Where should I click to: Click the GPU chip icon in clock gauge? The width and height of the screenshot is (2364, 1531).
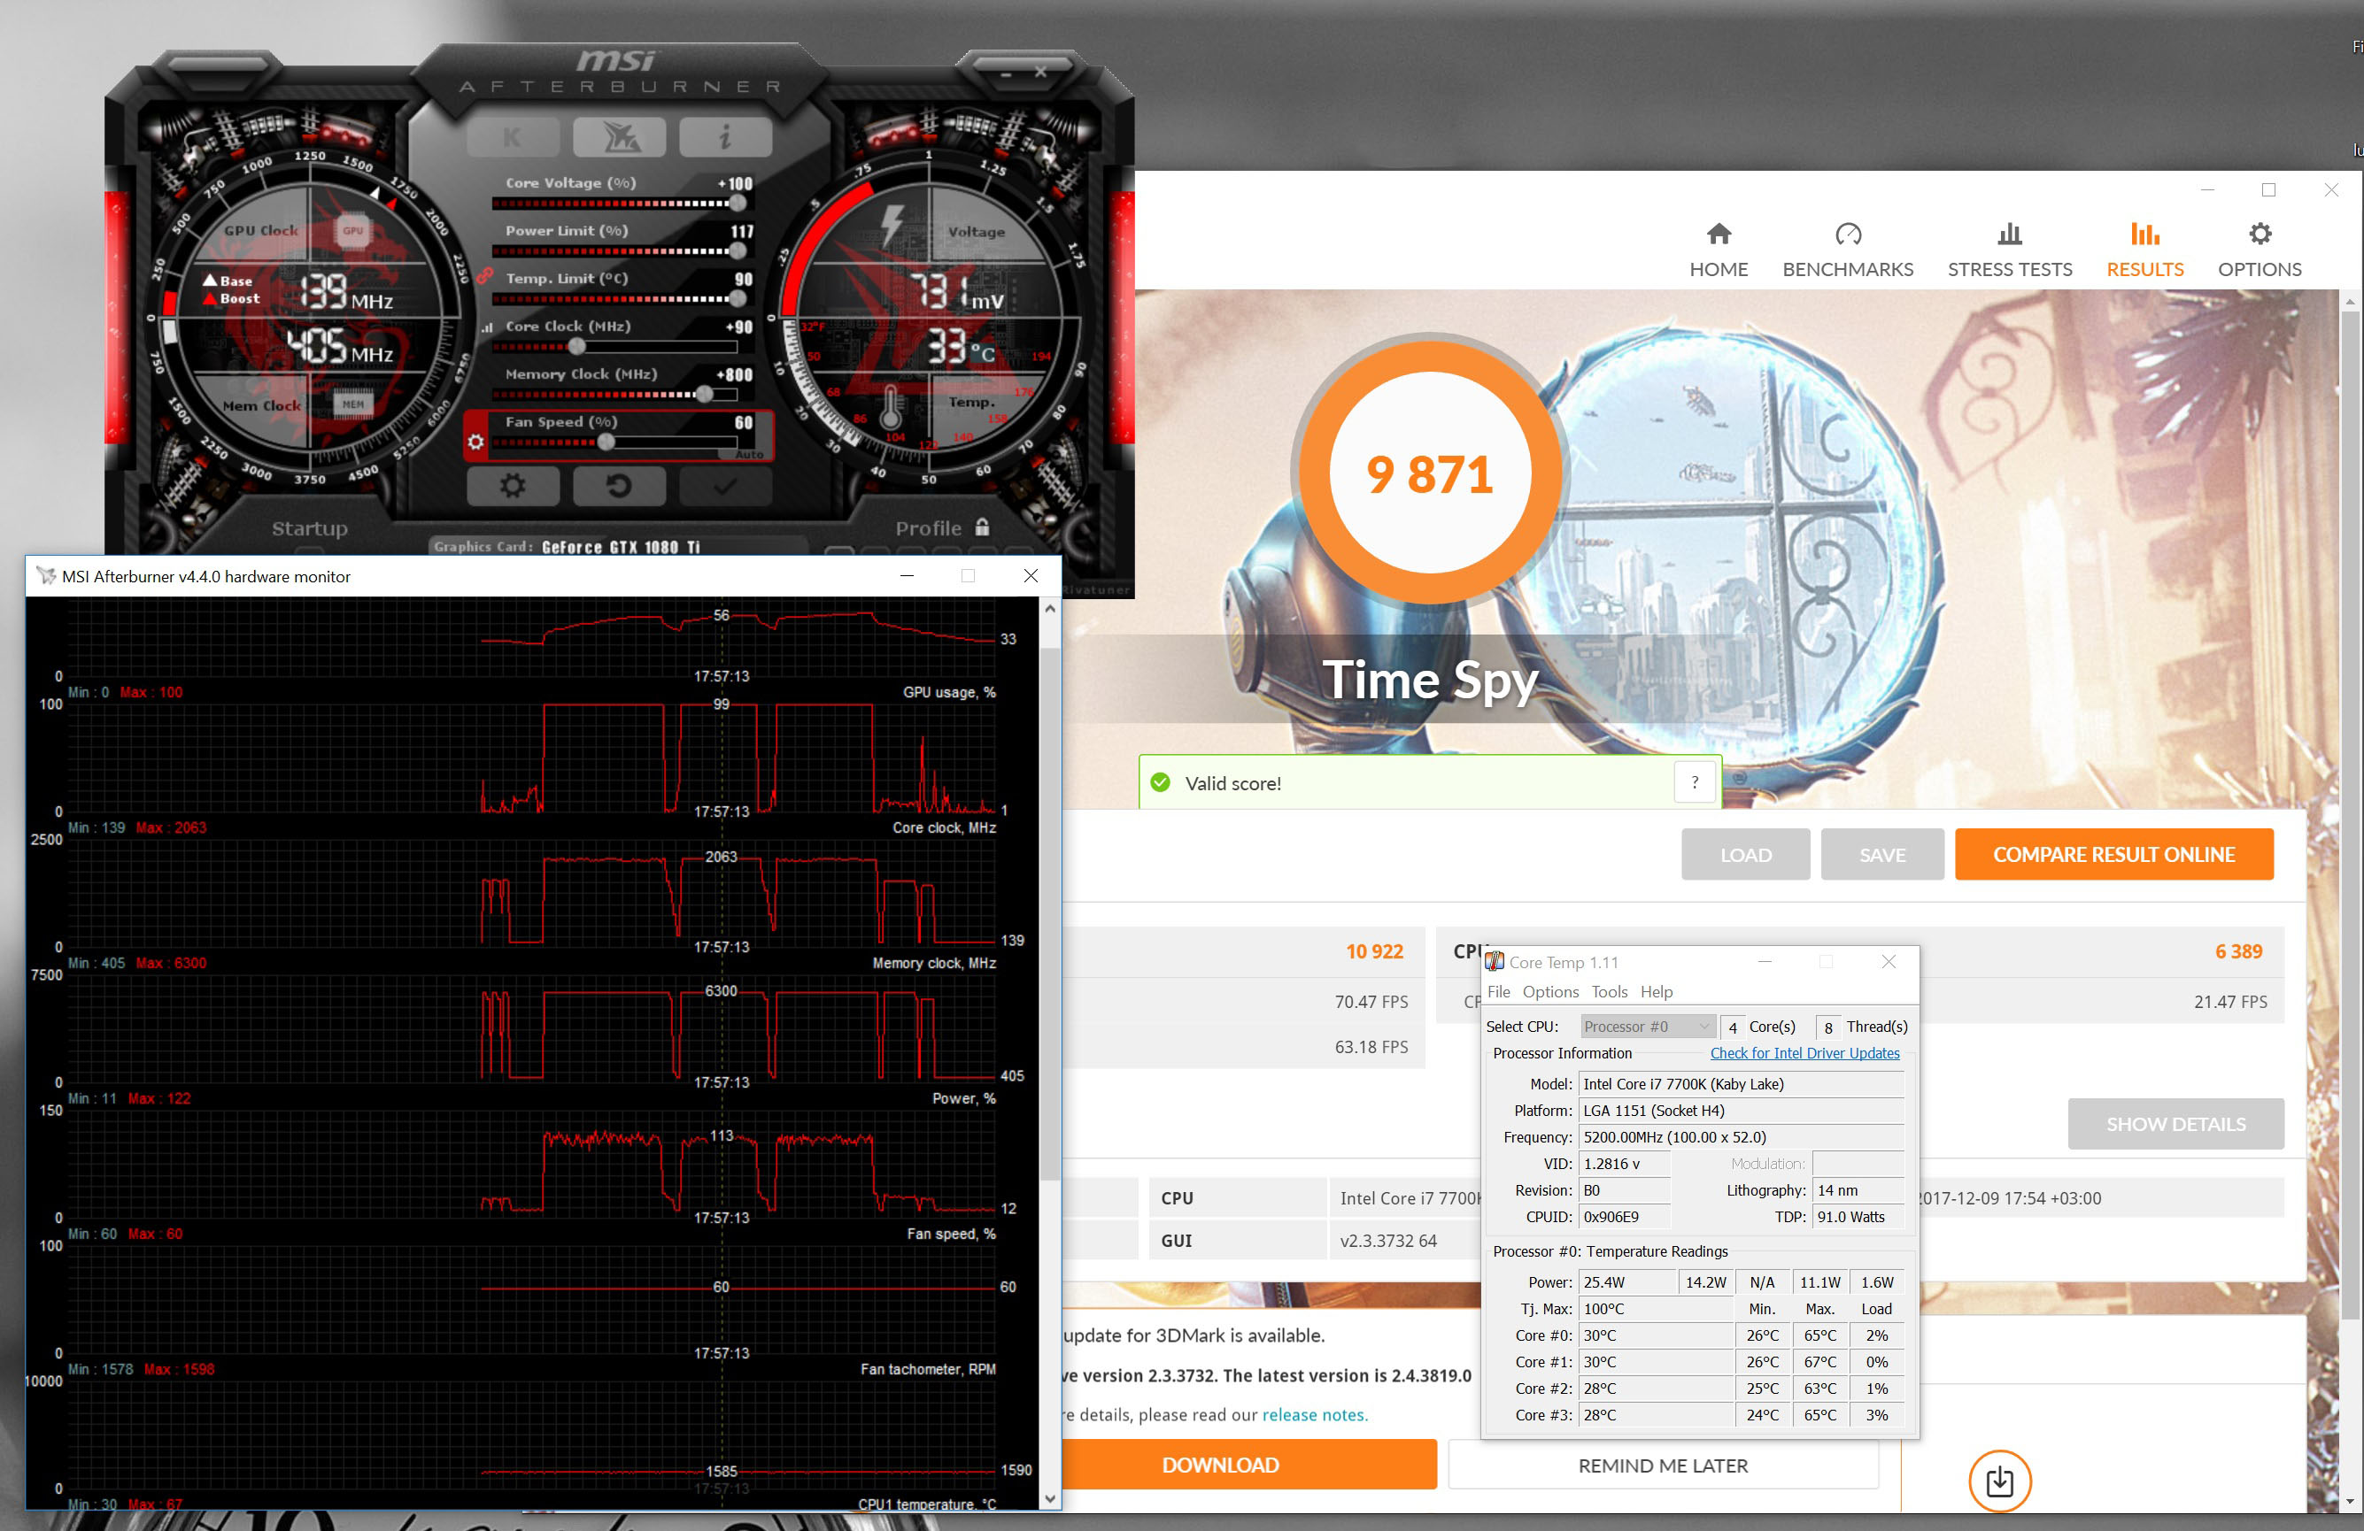(x=353, y=230)
